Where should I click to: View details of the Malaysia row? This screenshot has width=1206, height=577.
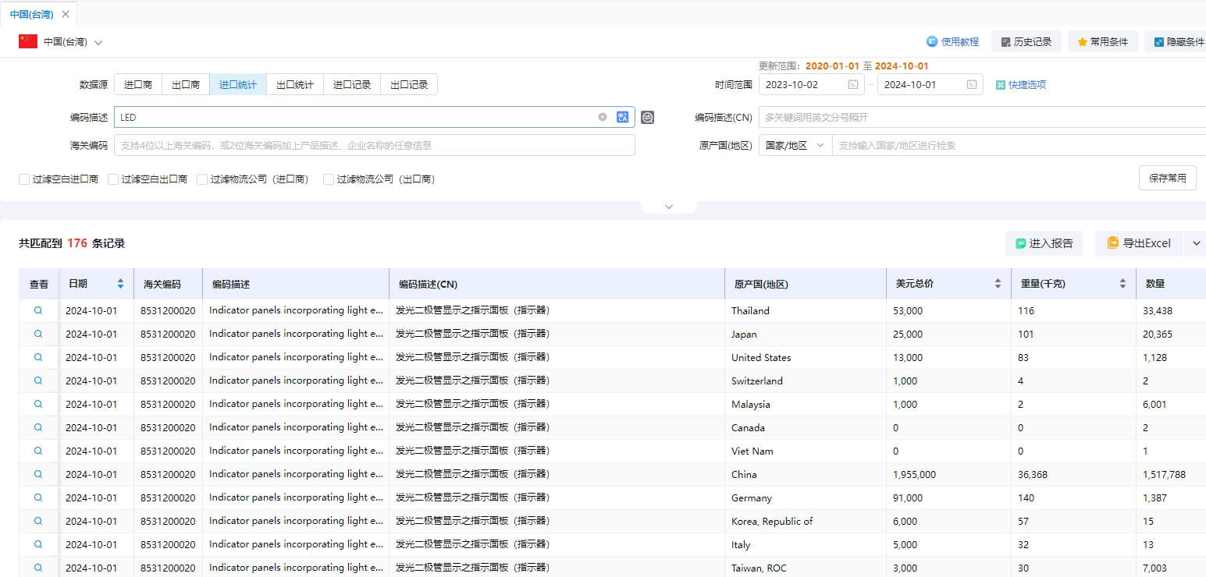(38, 404)
